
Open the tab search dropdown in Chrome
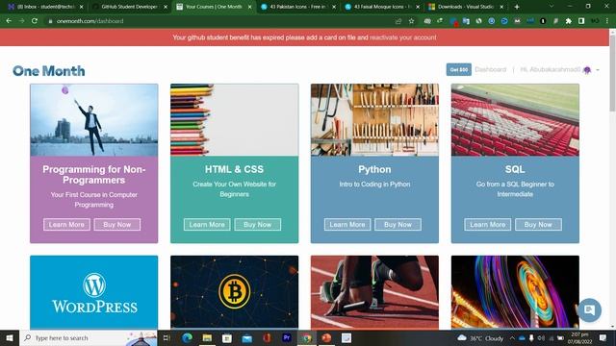click(x=552, y=7)
